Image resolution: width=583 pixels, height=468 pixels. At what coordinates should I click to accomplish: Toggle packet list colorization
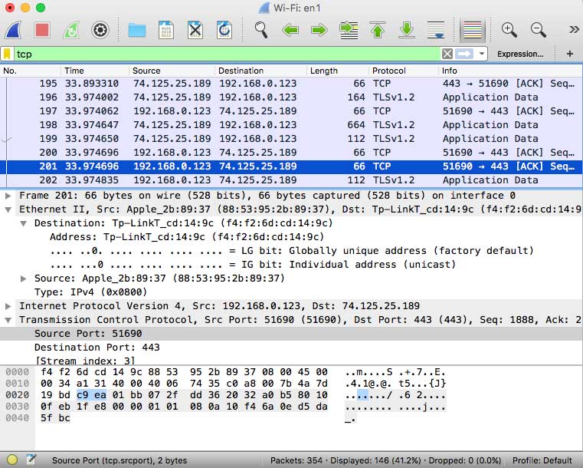pos(473,30)
